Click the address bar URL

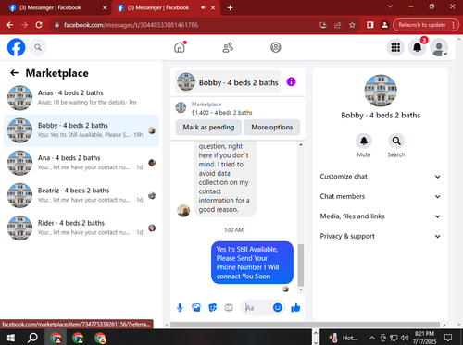131,25
